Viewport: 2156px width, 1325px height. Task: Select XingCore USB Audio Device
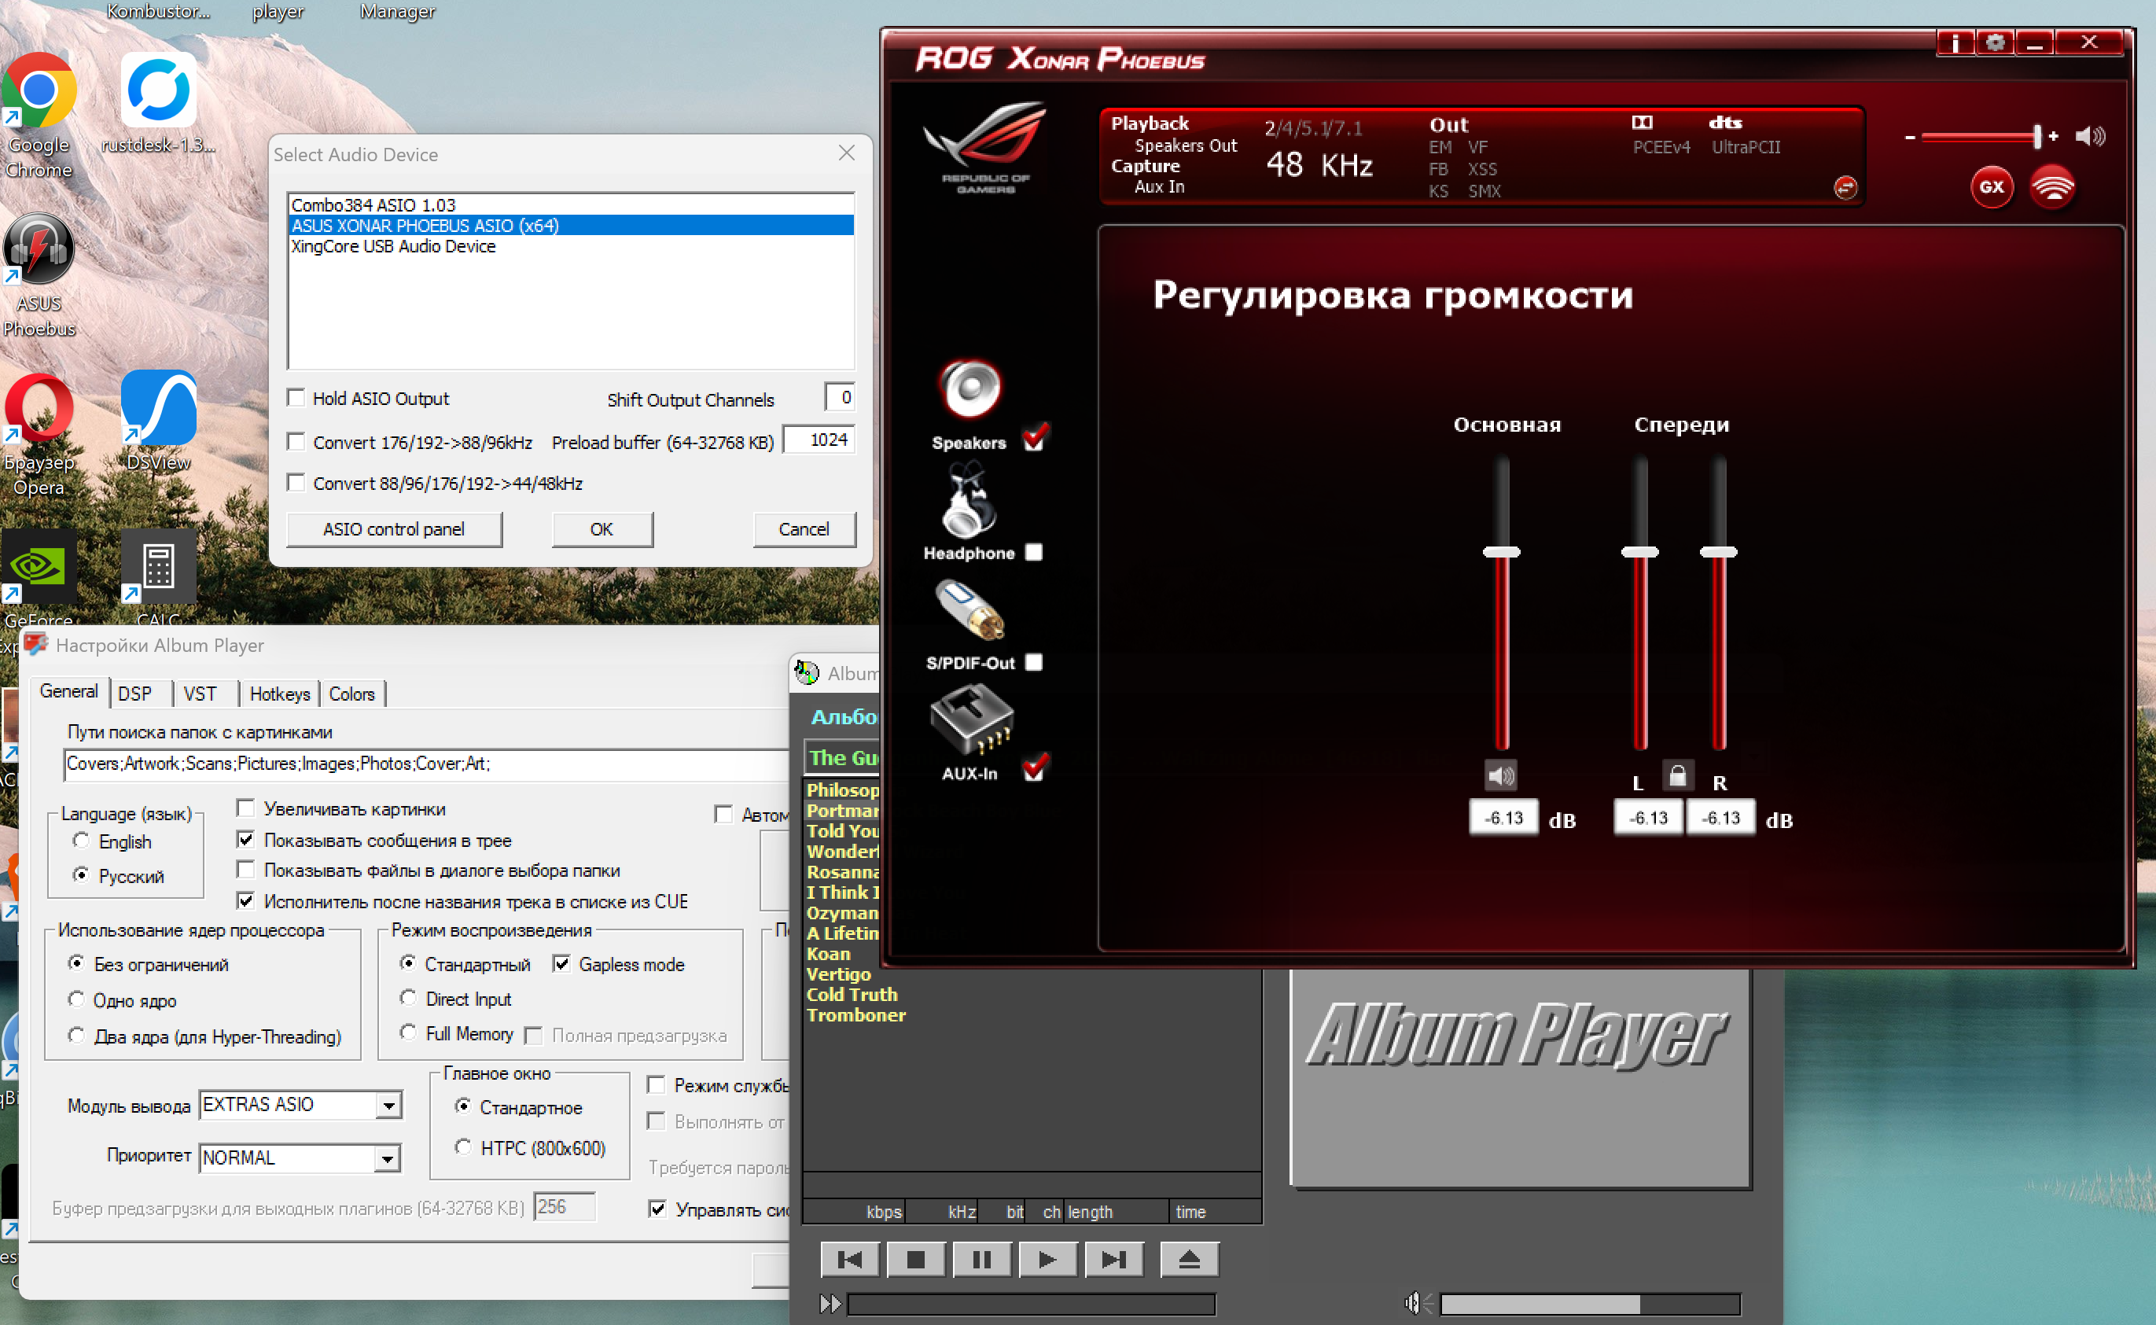570,246
